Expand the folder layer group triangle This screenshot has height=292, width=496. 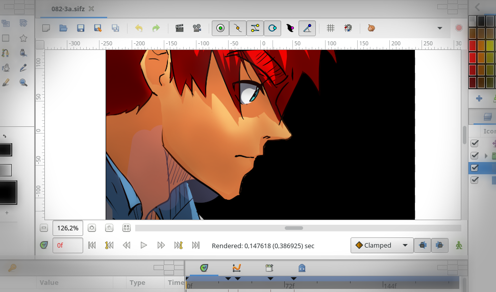click(486, 156)
